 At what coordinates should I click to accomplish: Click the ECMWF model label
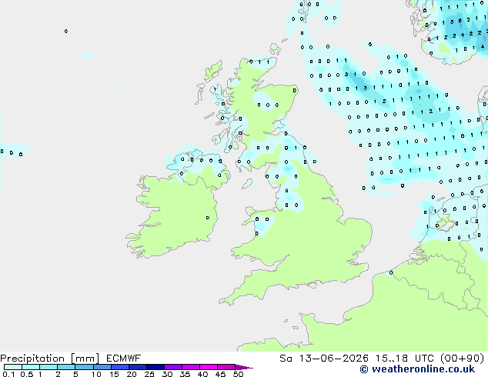coord(124,359)
